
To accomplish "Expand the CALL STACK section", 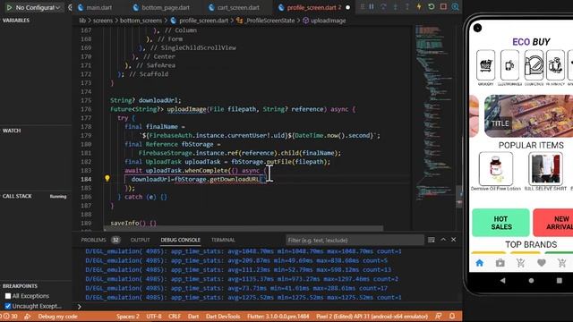I will click(17, 196).
